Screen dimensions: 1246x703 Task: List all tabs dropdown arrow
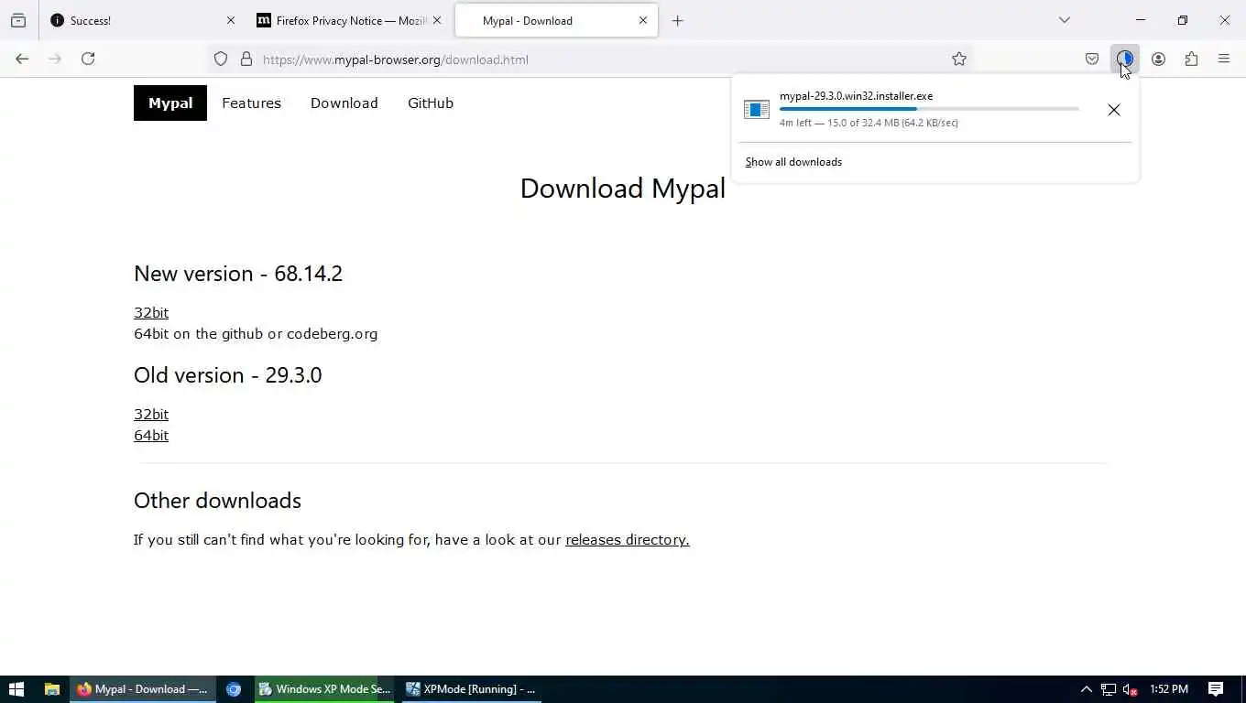(x=1065, y=20)
